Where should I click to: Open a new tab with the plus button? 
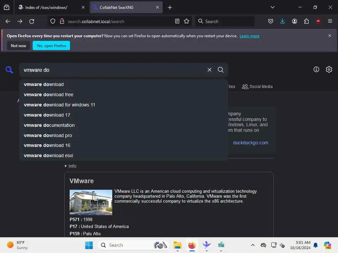170,8
